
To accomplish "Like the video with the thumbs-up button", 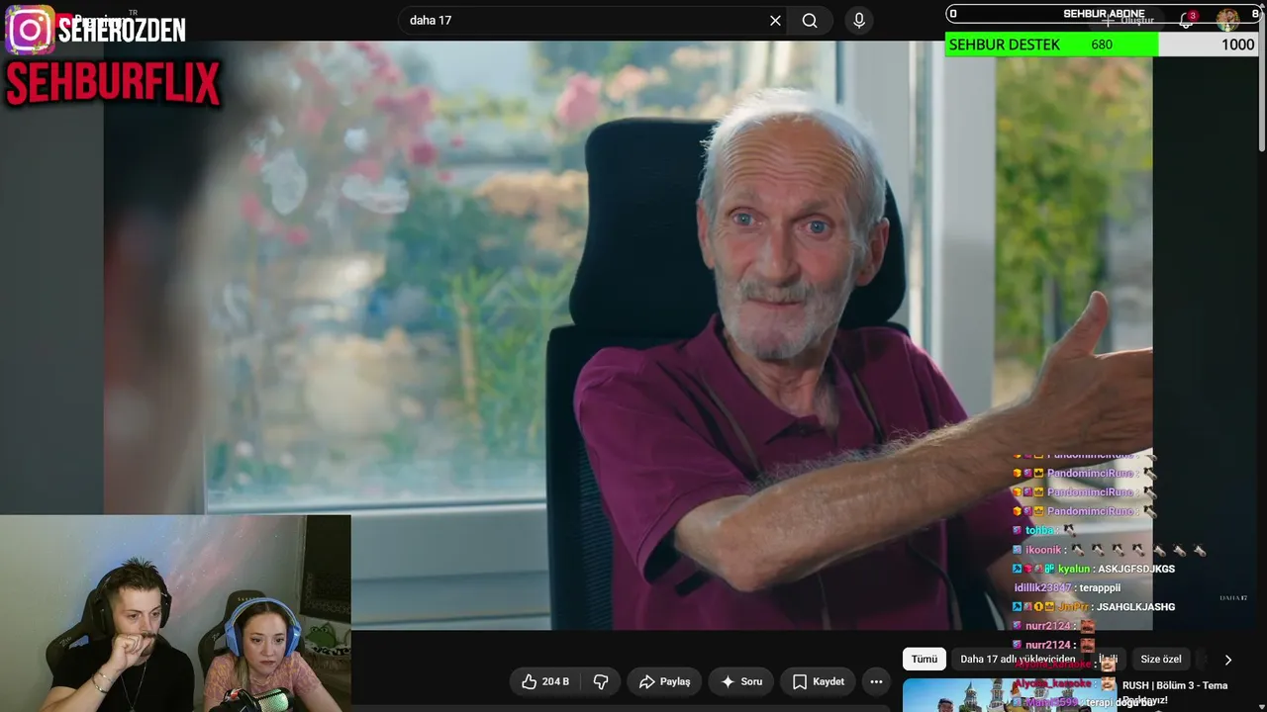I will point(545,681).
